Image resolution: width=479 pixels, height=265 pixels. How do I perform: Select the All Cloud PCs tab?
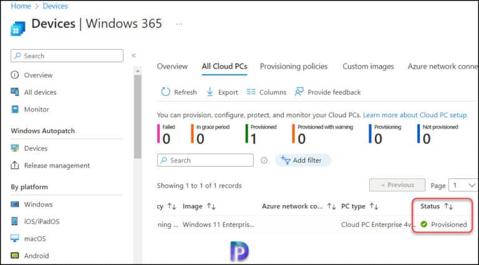coord(225,66)
